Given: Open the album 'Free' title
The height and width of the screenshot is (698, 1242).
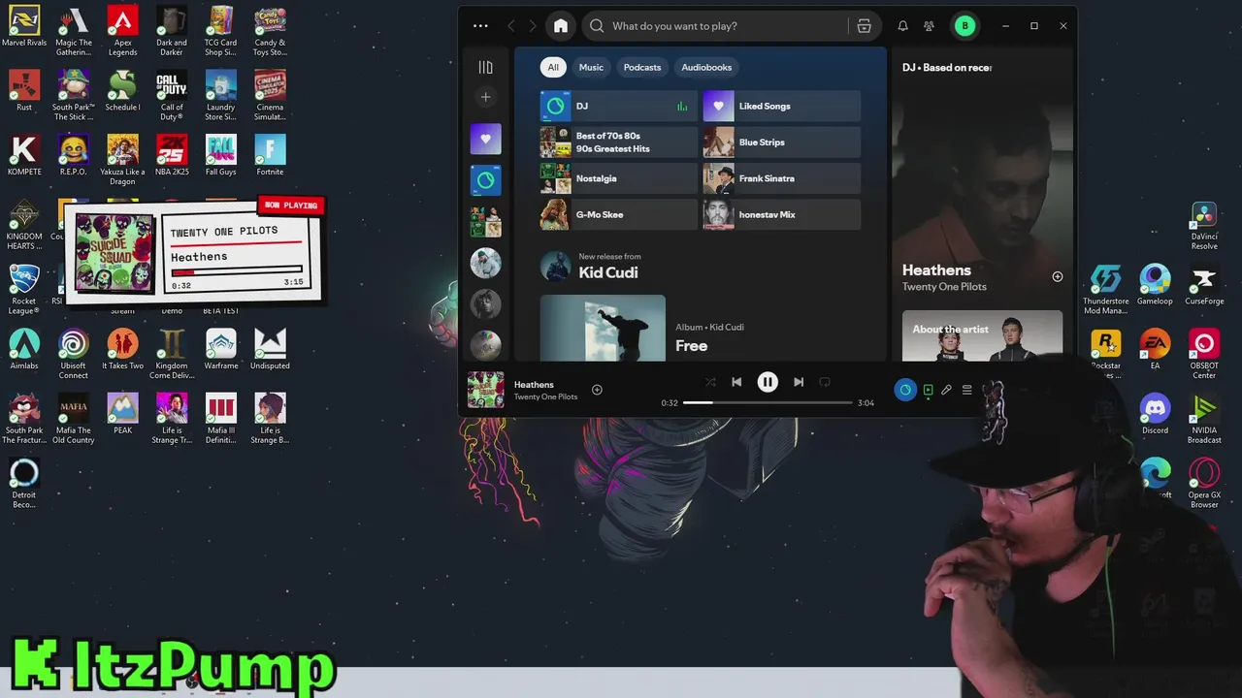Looking at the screenshot, I should click(692, 346).
